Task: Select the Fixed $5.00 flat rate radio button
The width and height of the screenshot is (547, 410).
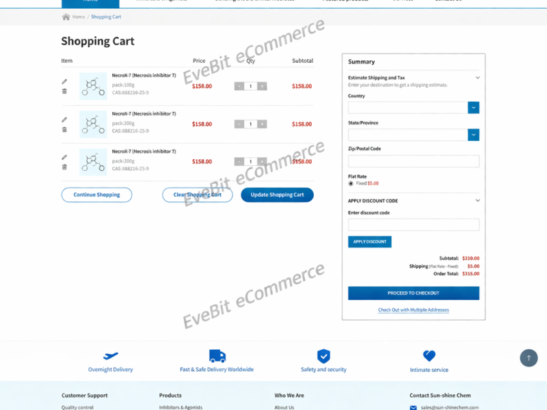Action: (x=351, y=183)
